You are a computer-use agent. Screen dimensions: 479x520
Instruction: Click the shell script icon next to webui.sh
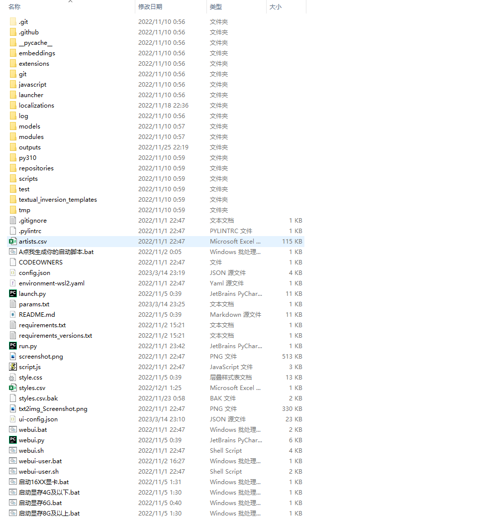pyautogui.click(x=12, y=450)
